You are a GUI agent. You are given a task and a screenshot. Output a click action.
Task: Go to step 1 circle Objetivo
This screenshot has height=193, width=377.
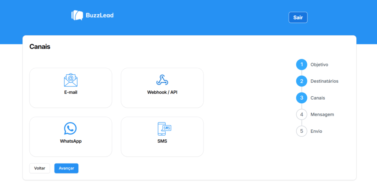302,65
